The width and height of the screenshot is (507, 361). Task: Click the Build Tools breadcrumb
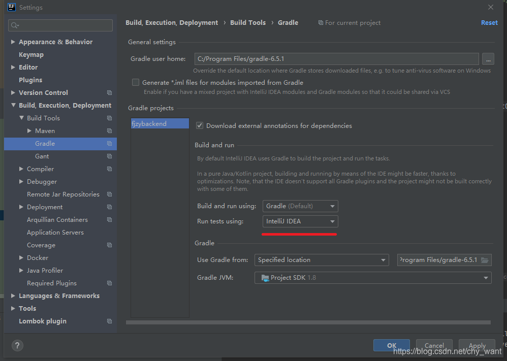coord(248,22)
